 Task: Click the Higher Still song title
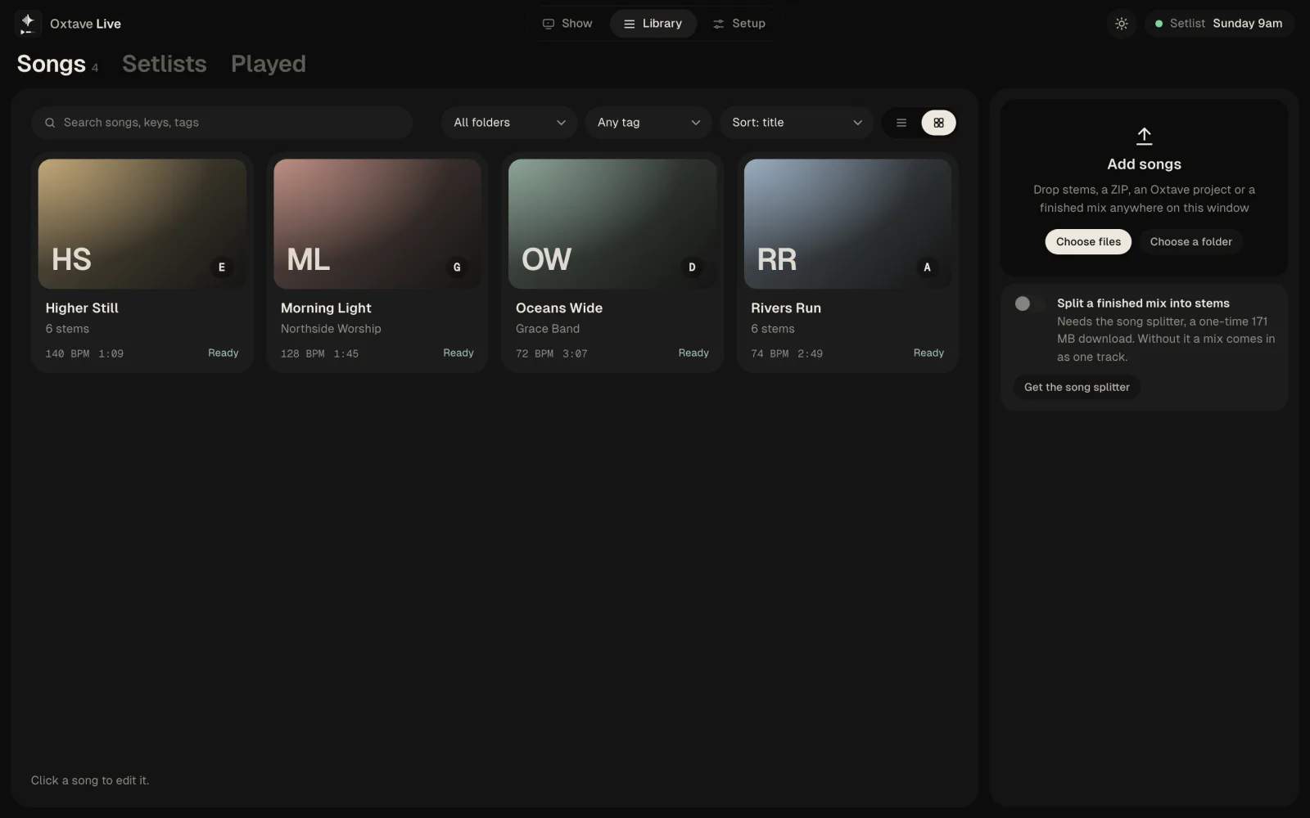[82, 308]
